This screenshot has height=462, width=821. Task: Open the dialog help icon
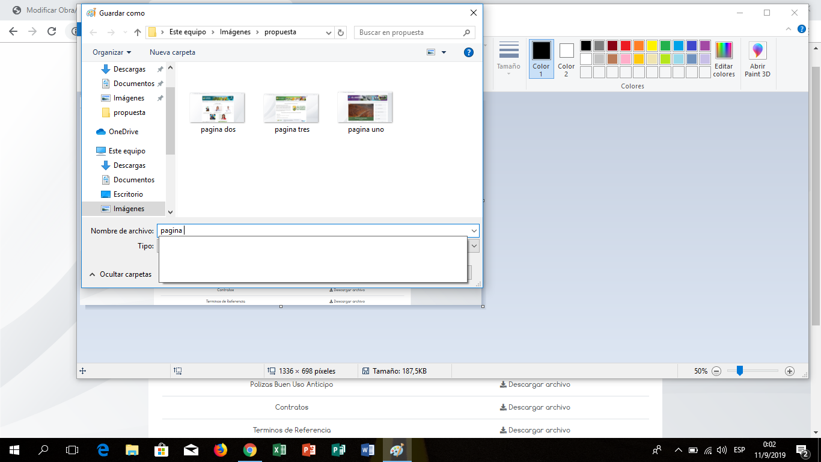pos(469,52)
